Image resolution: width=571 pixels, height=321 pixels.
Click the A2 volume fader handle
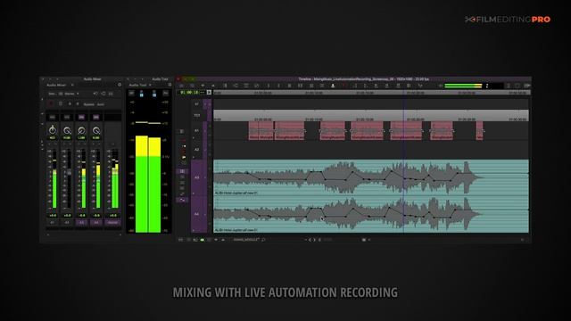70,172
